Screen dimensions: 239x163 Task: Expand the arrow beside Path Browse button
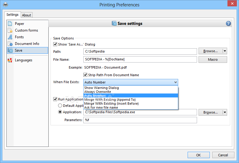(x=225, y=51)
